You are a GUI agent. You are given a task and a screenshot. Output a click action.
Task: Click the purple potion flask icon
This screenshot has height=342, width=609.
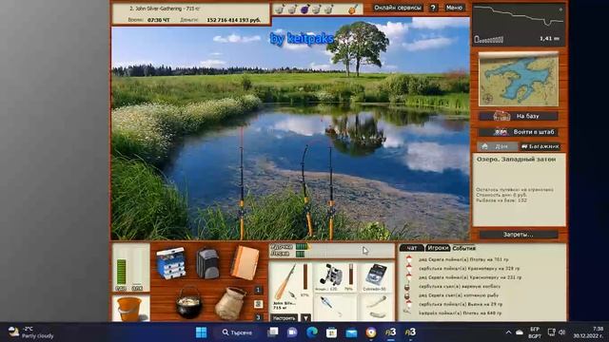click(304, 9)
